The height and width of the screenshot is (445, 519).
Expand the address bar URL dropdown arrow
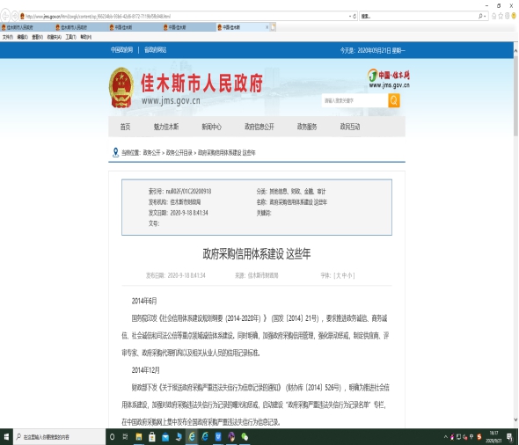click(x=350, y=16)
